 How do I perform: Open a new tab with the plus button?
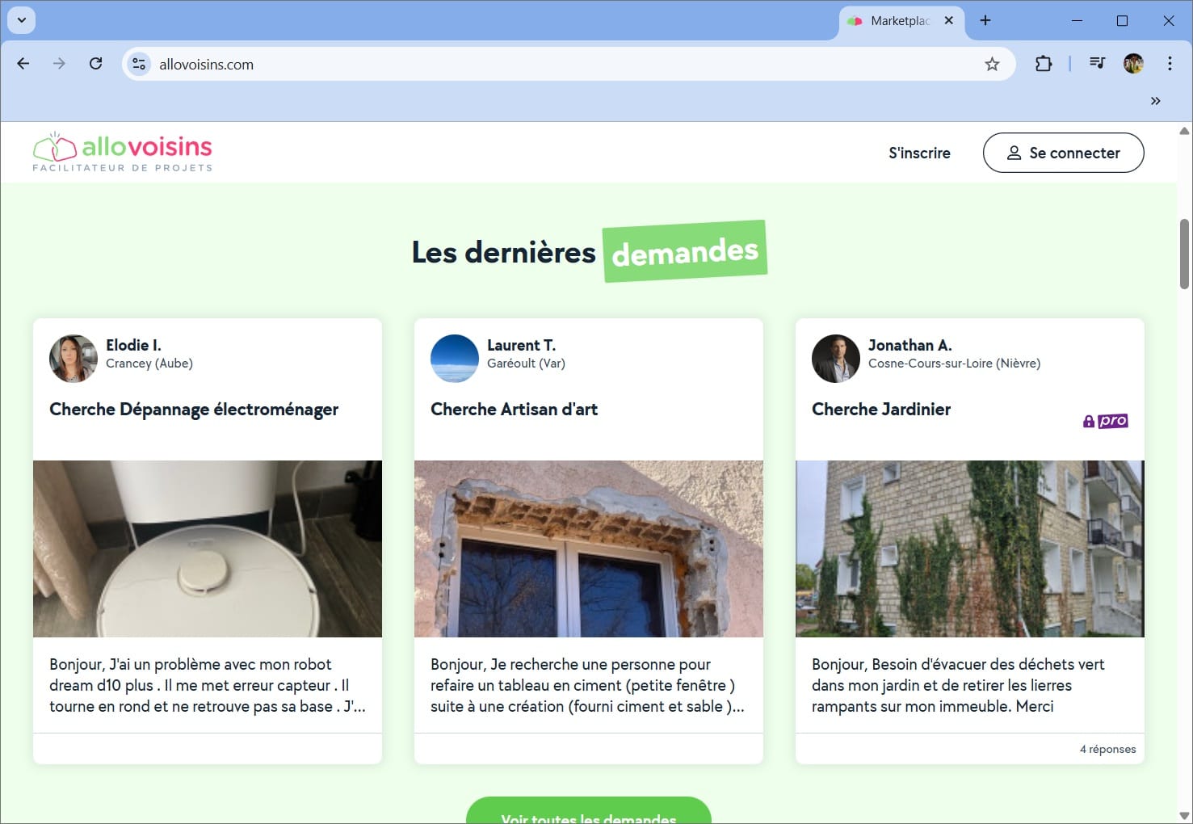click(x=985, y=20)
